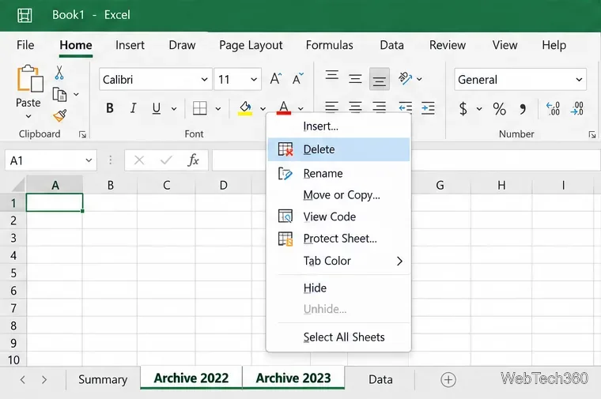601x399 pixels.
Task: Click the Paste clipboard icon
Action: (x=29, y=79)
